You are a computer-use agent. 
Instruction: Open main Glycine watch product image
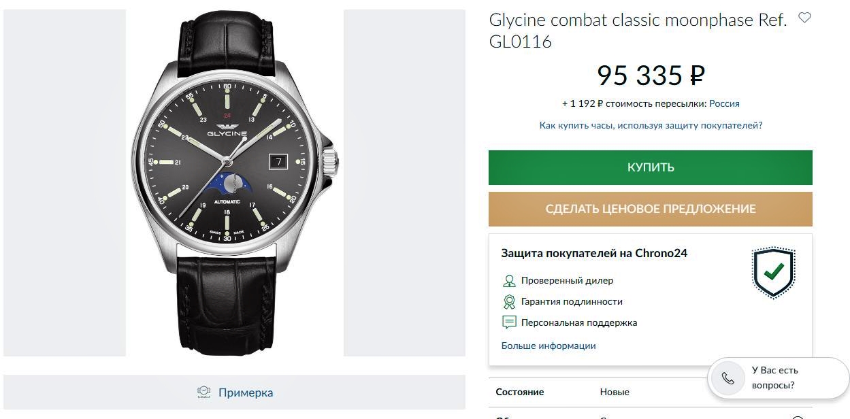235,182
